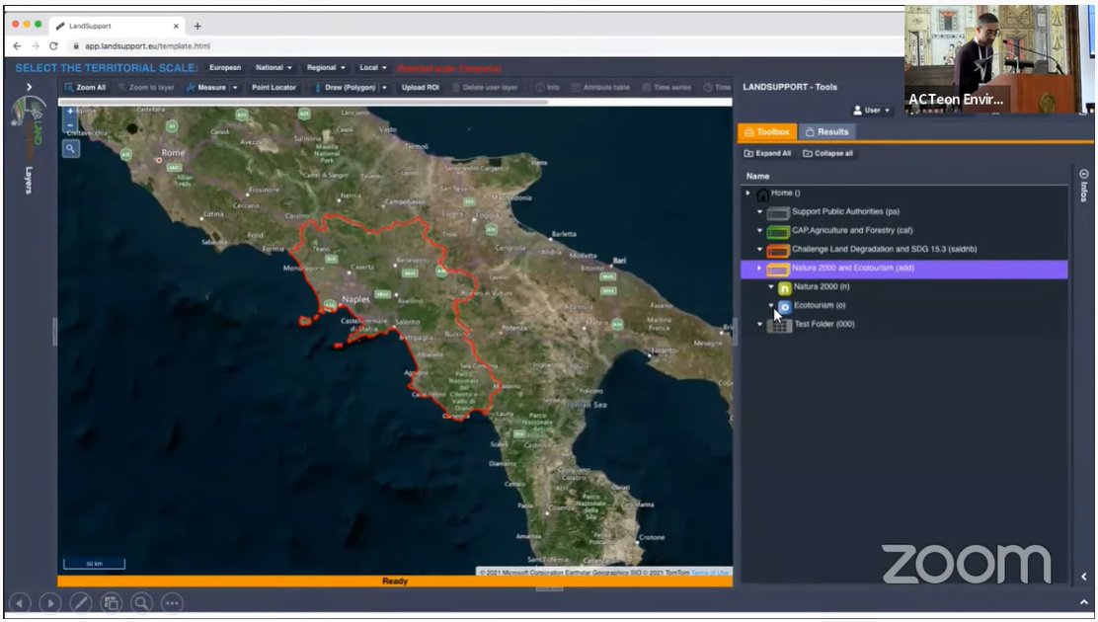Reload the browser page
This screenshot has height=622, width=1098.
[54, 45]
